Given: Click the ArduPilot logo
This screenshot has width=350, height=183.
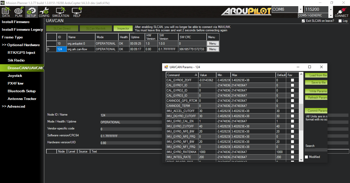Looking at the screenshot, I should 246,12.
